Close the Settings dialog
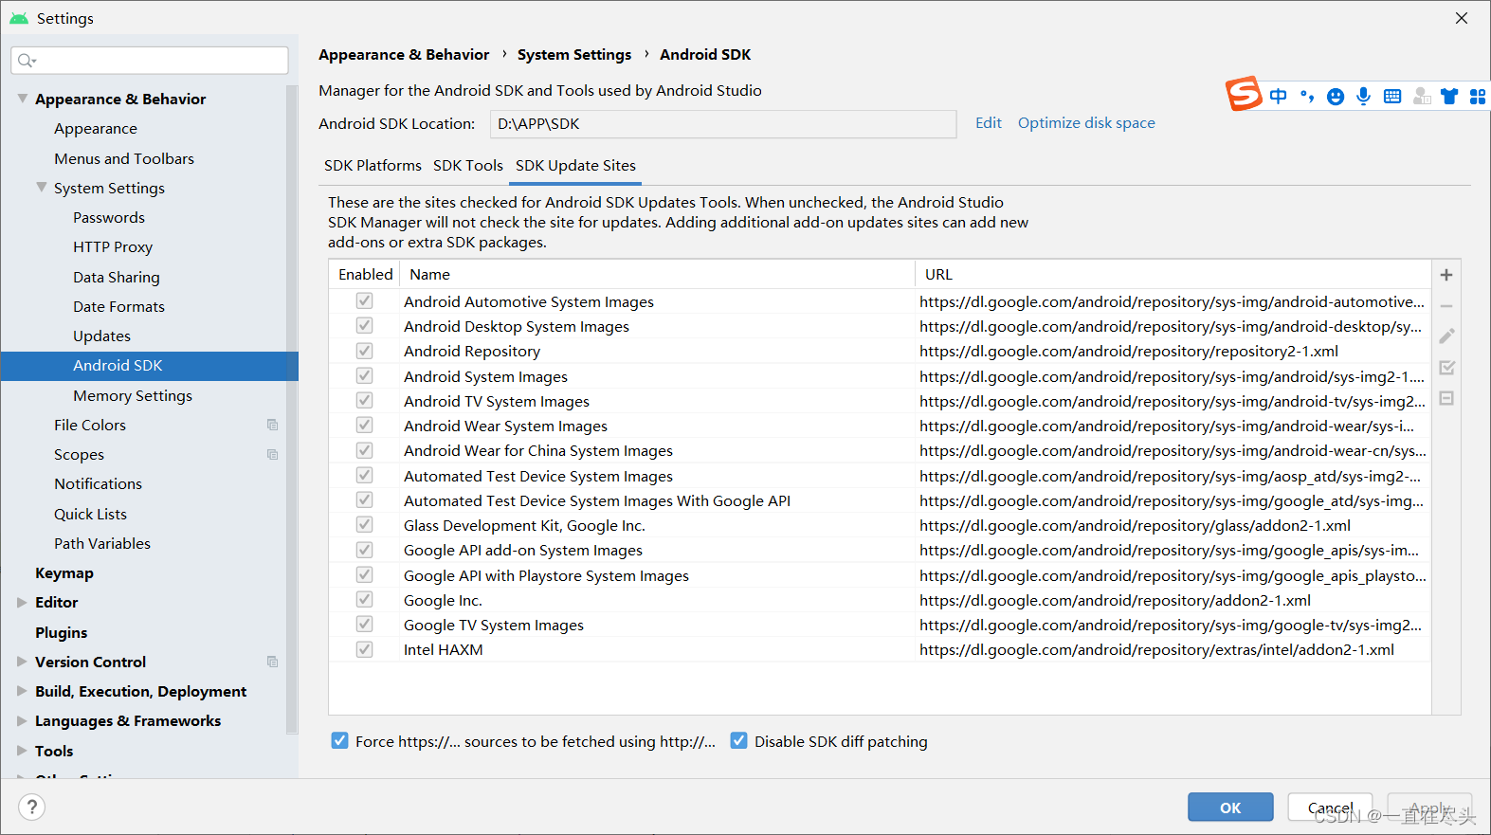This screenshot has width=1491, height=835. [x=1462, y=18]
